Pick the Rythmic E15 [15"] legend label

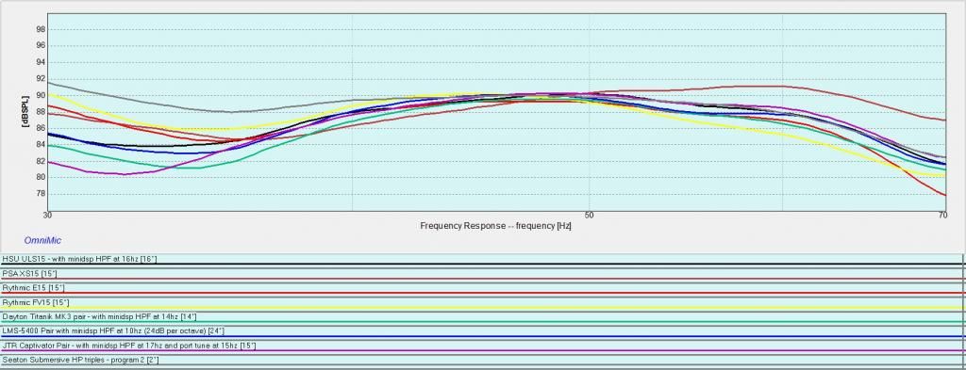click(x=33, y=288)
